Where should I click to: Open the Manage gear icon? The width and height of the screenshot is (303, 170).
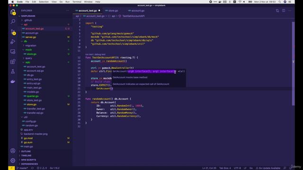(13, 161)
